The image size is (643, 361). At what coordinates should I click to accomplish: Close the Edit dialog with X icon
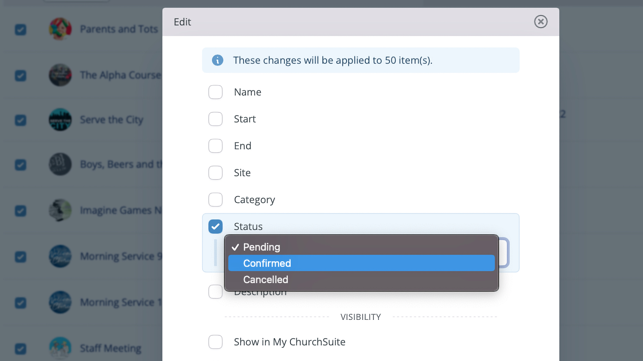pos(541,22)
